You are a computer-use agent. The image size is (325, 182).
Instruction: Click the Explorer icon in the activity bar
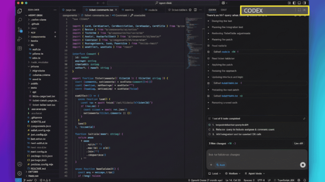point(20,11)
